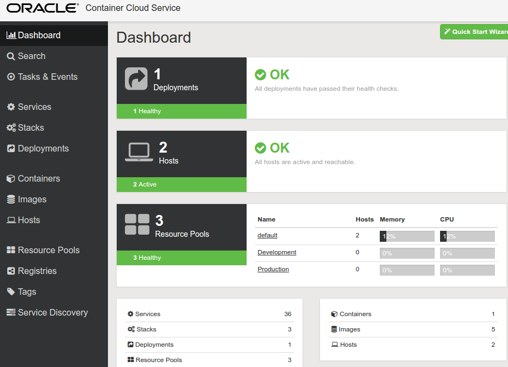Viewport: 508px width, 367px height.
Task: Click the Images database icon in sidebar
Action: (11, 199)
